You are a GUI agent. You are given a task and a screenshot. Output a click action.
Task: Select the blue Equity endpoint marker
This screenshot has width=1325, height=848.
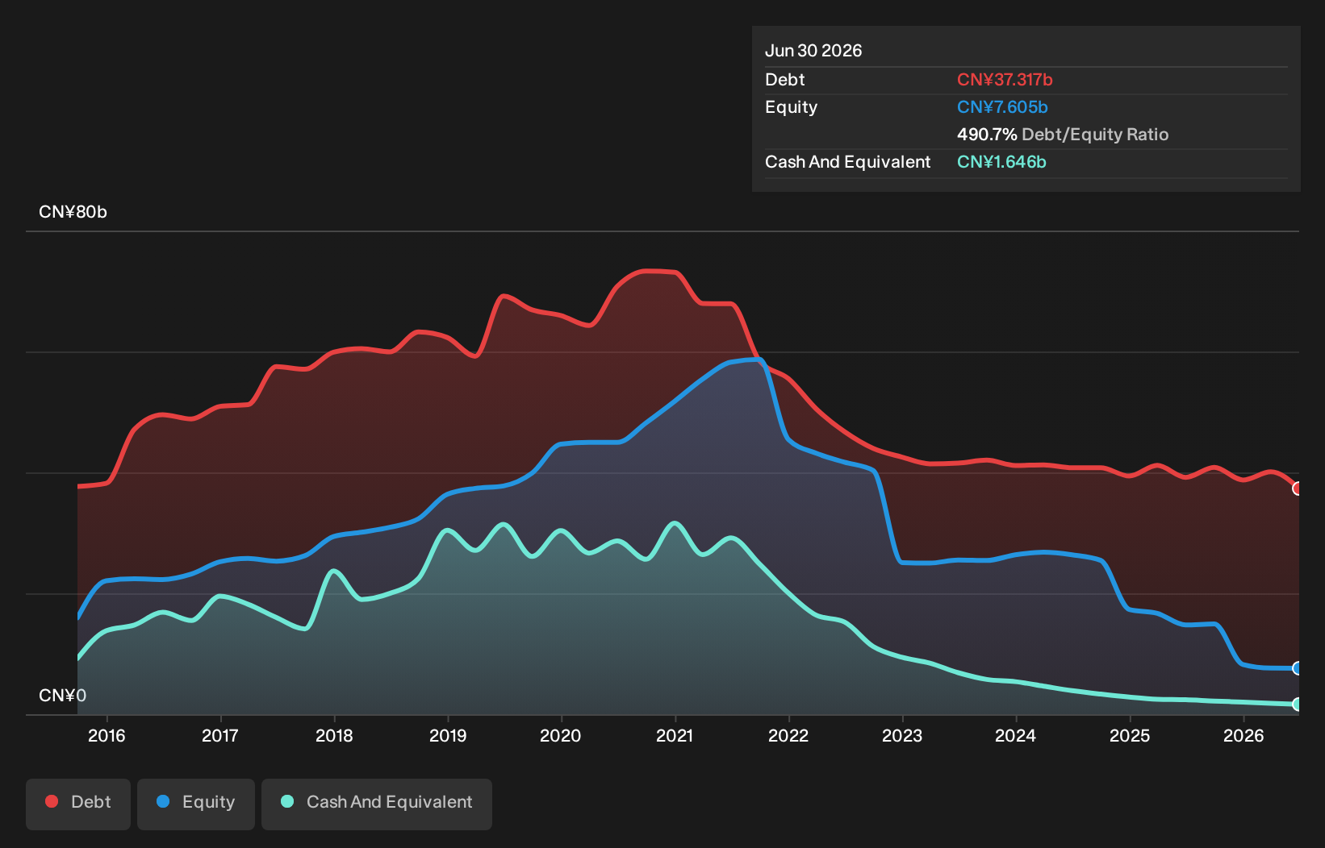point(1298,668)
